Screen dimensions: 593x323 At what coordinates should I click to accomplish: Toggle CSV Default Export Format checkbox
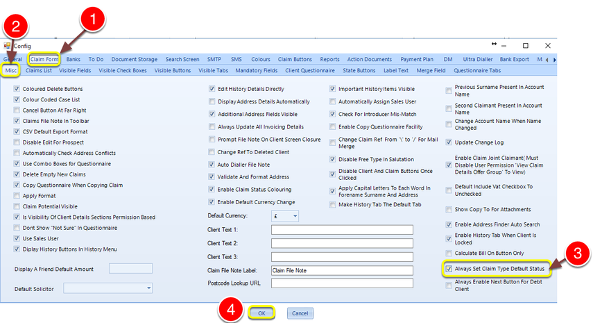pyautogui.click(x=17, y=131)
